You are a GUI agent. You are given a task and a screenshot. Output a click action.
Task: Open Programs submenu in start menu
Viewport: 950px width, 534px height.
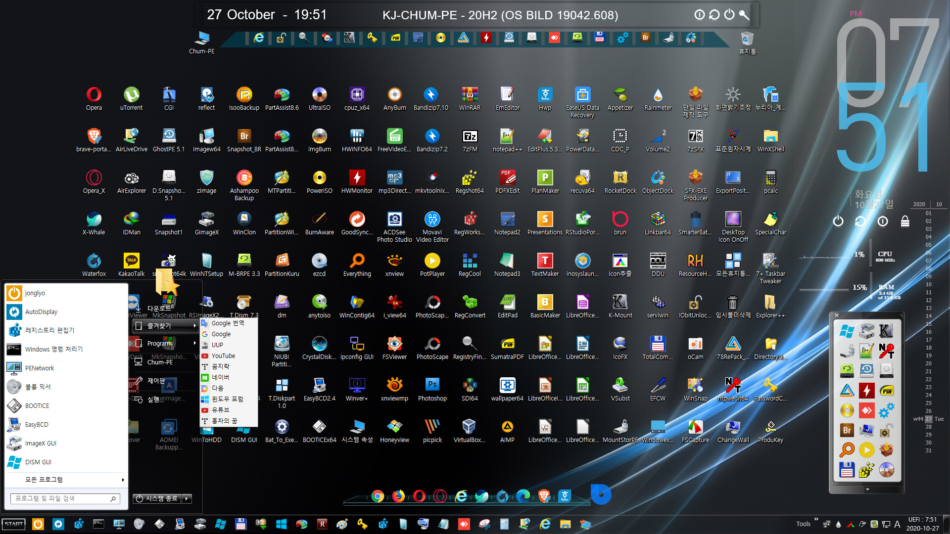166,343
